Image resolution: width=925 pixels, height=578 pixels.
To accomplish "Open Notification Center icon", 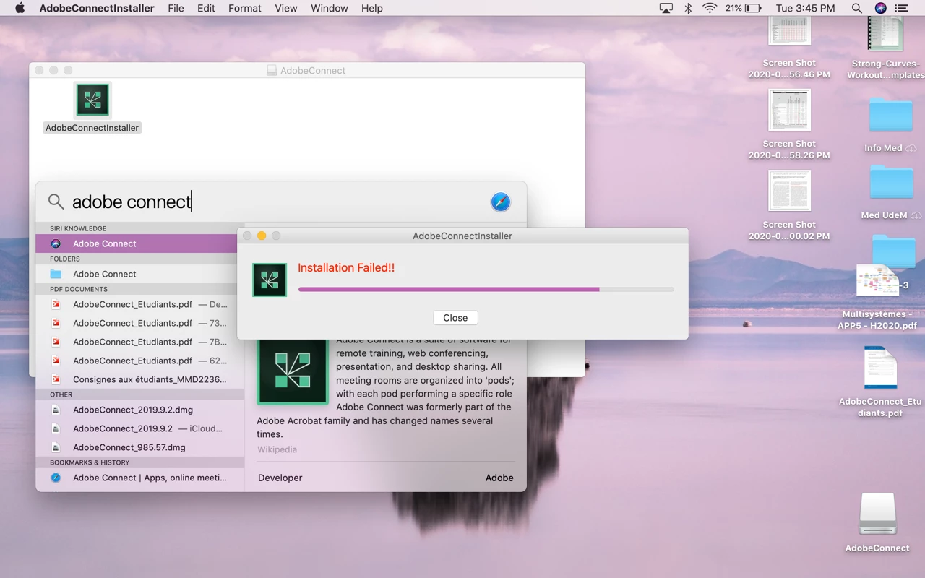I will click(902, 8).
